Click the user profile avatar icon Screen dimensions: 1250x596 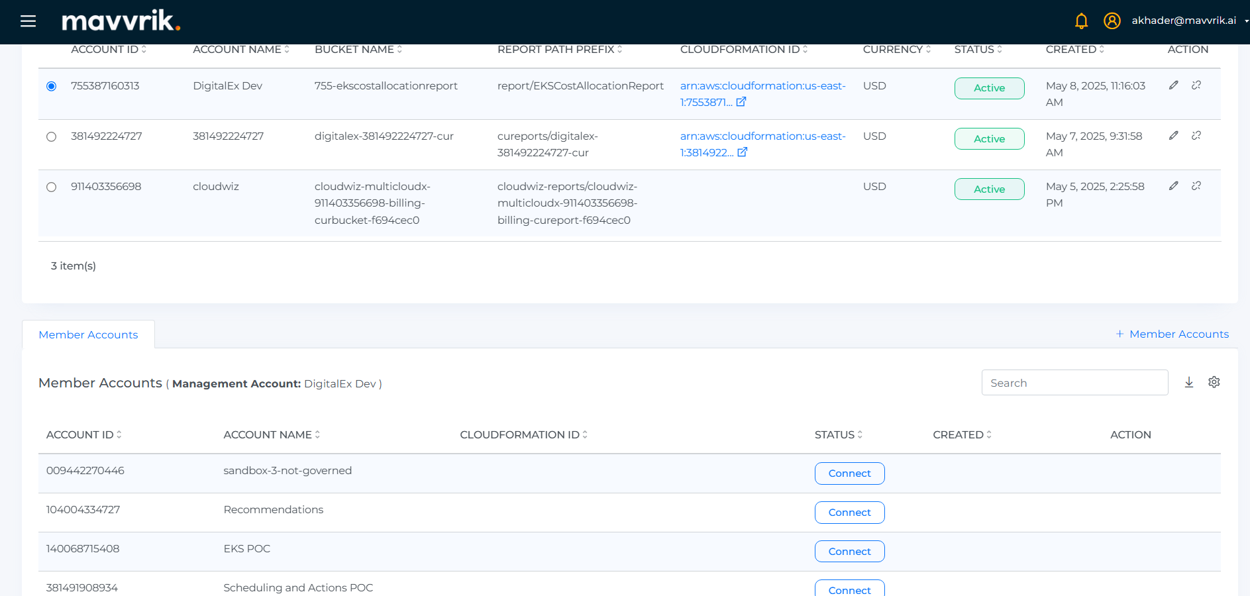[1112, 21]
